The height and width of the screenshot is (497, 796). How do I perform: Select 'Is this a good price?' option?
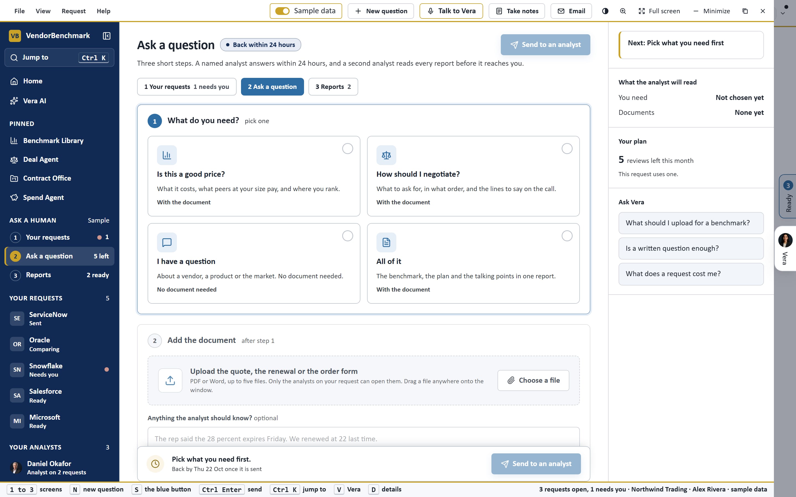254,176
